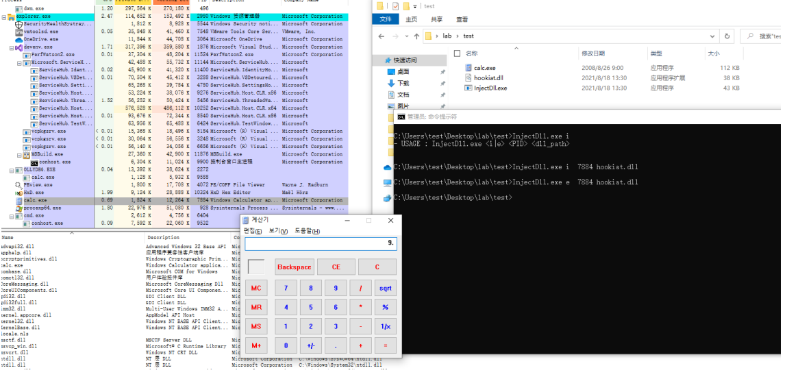Click the HxD.exe hex editor icon
Viewport: 787px width, 379px height.
[x=19, y=193]
